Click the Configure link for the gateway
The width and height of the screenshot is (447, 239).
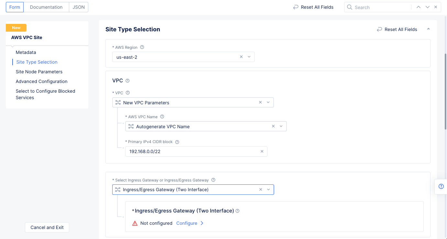coord(187,223)
